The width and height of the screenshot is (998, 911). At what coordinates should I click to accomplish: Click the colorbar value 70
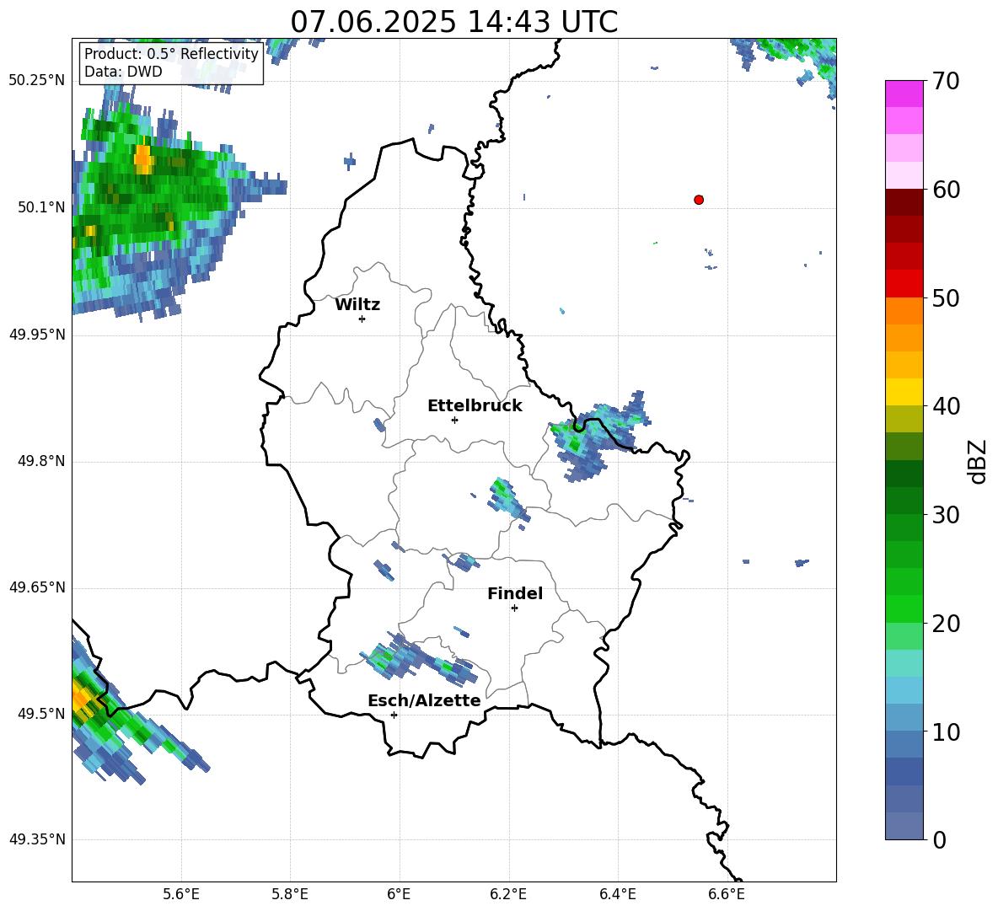coord(946,82)
